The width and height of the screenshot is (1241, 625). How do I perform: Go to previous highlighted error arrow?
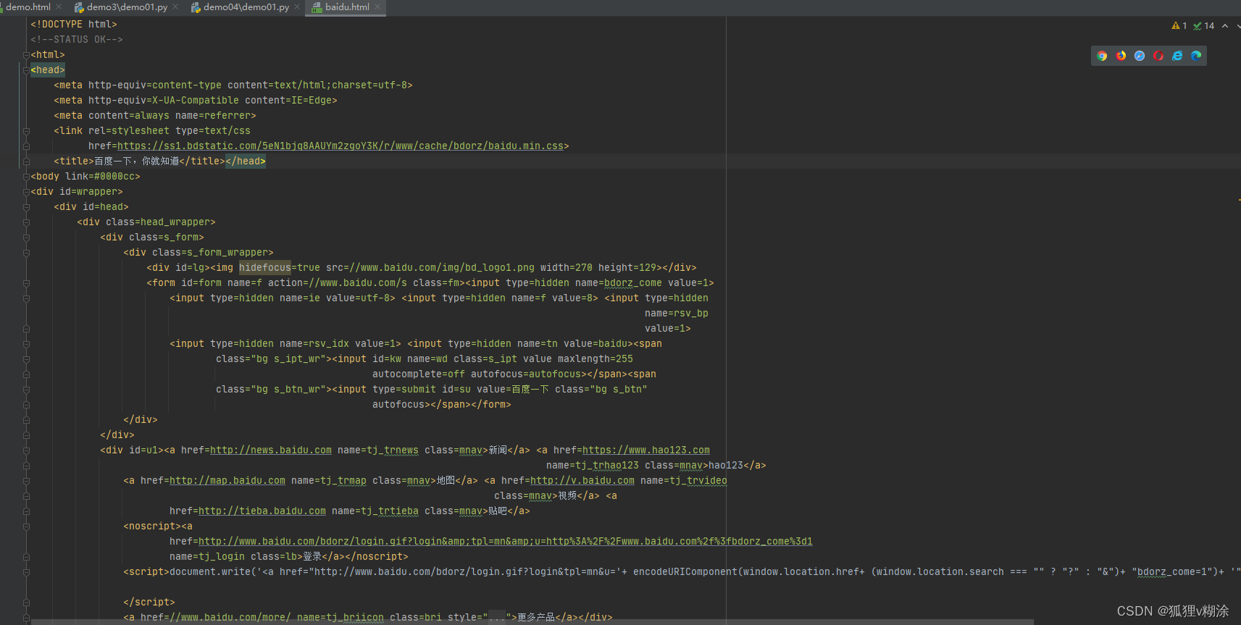click(1225, 26)
